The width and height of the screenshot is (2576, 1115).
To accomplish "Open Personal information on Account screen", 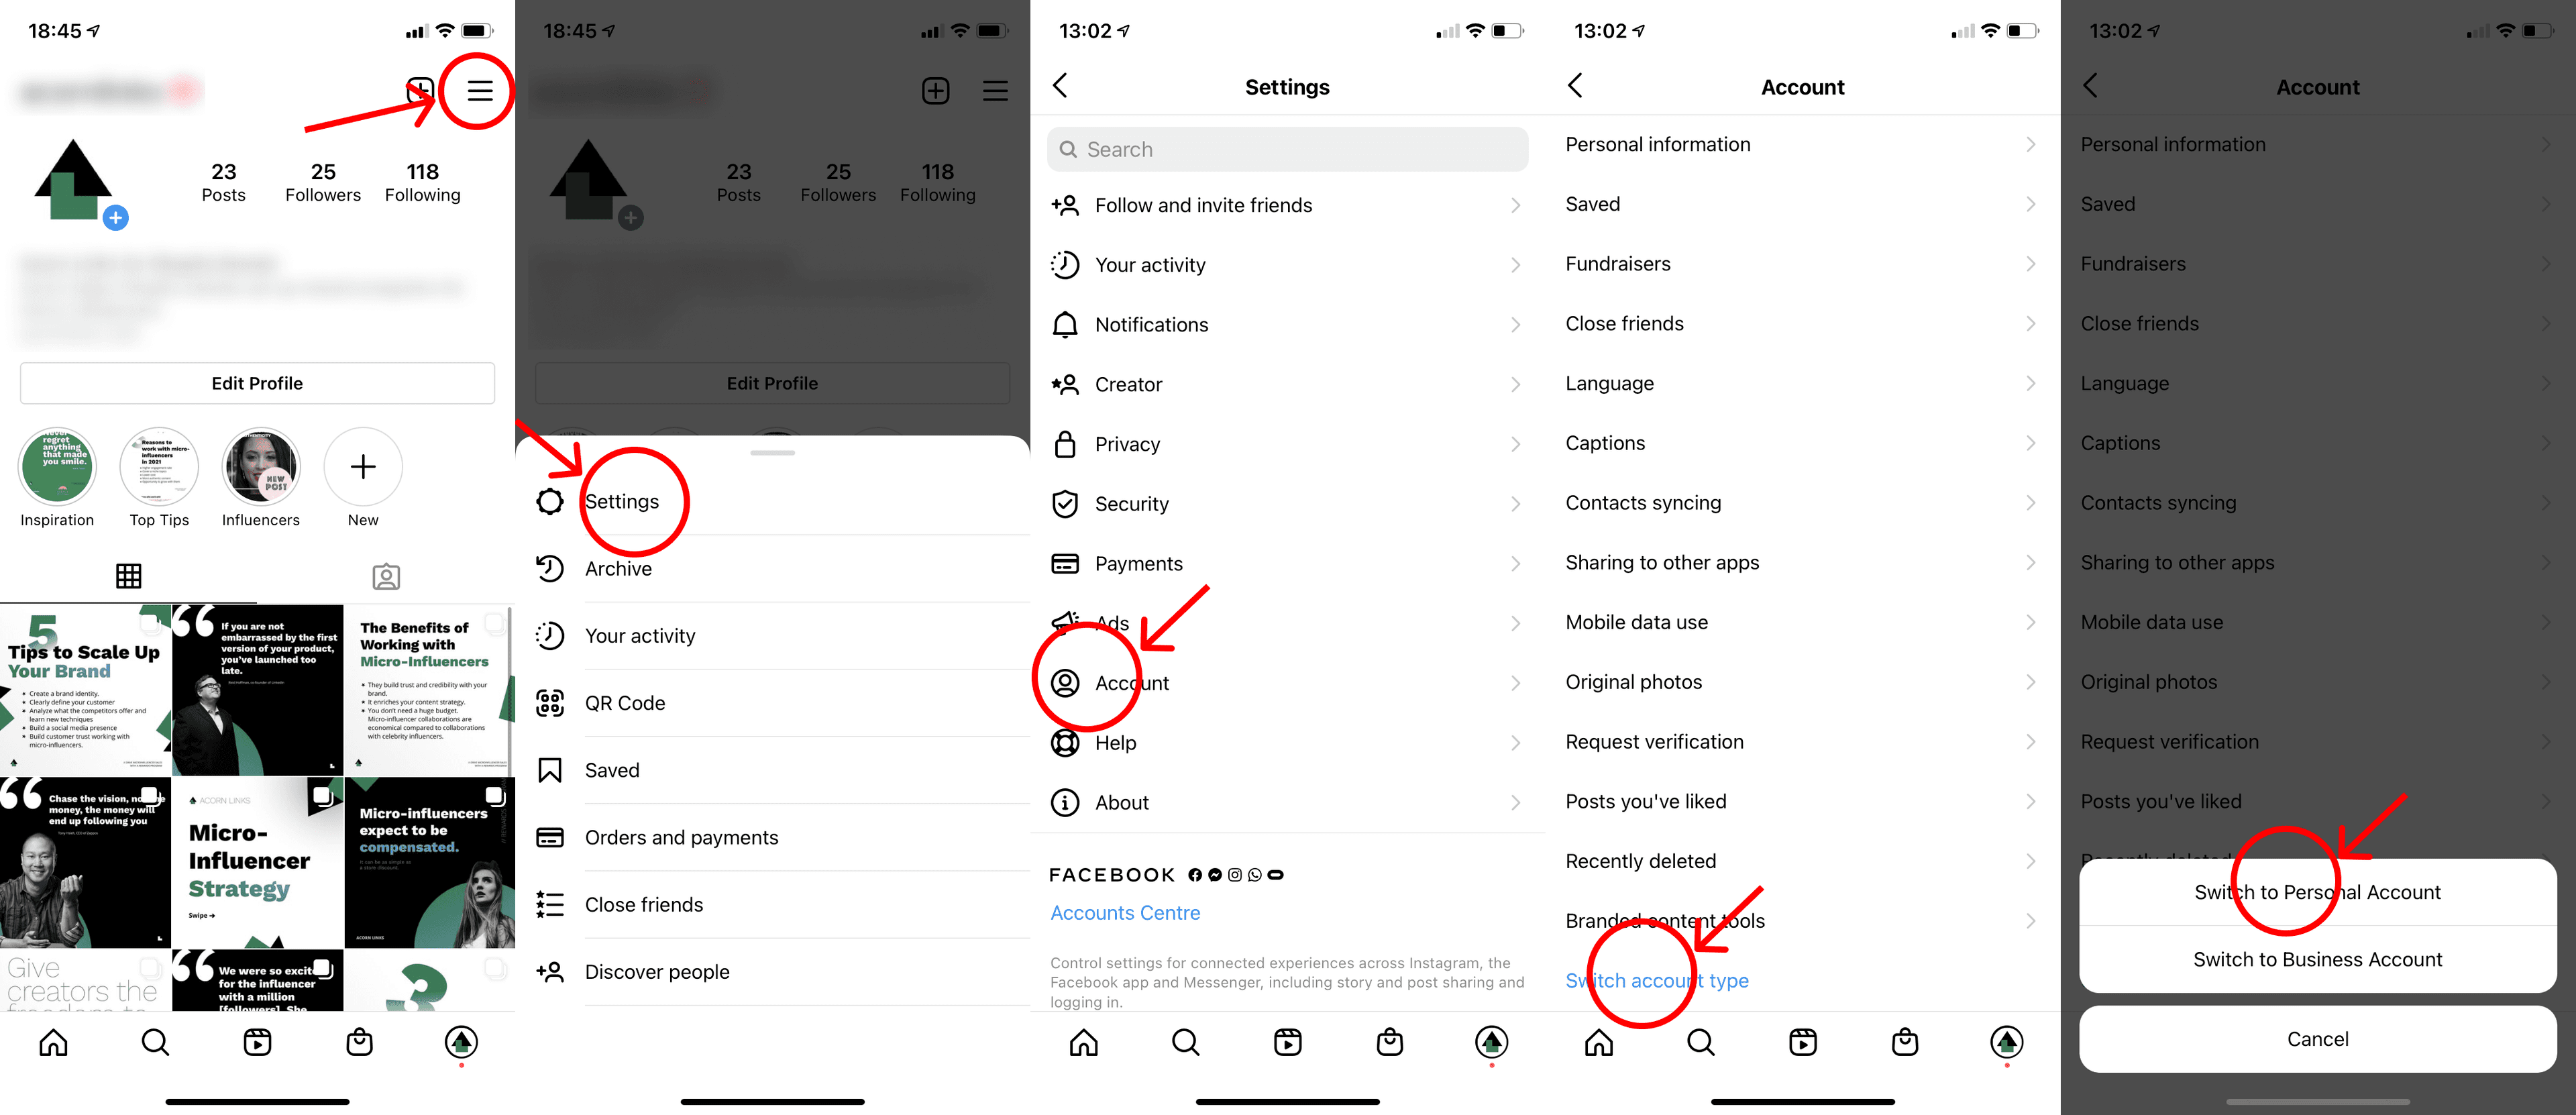I will pos(1802,144).
